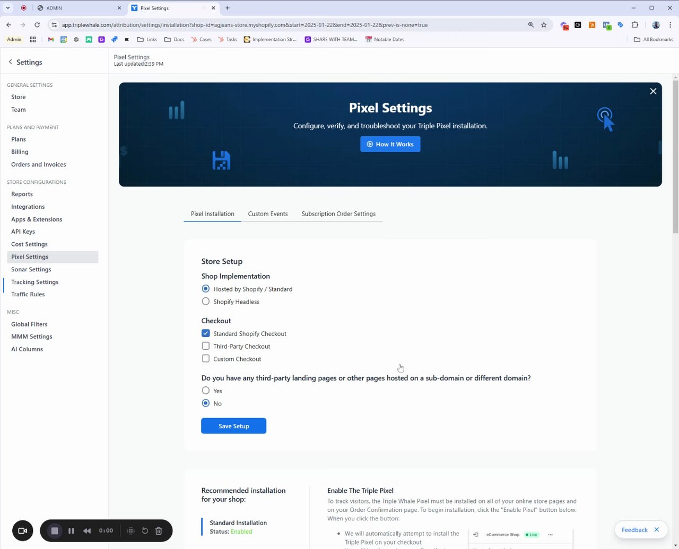Go to Plans in the sidebar
The image size is (679, 549).
(19, 139)
